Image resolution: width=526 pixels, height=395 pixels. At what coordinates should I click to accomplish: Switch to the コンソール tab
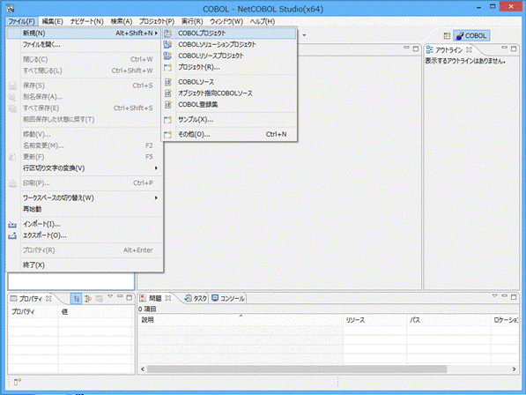coord(228,298)
